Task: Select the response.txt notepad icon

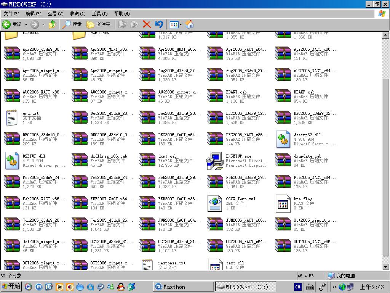Action: pyautogui.click(x=147, y=265)
